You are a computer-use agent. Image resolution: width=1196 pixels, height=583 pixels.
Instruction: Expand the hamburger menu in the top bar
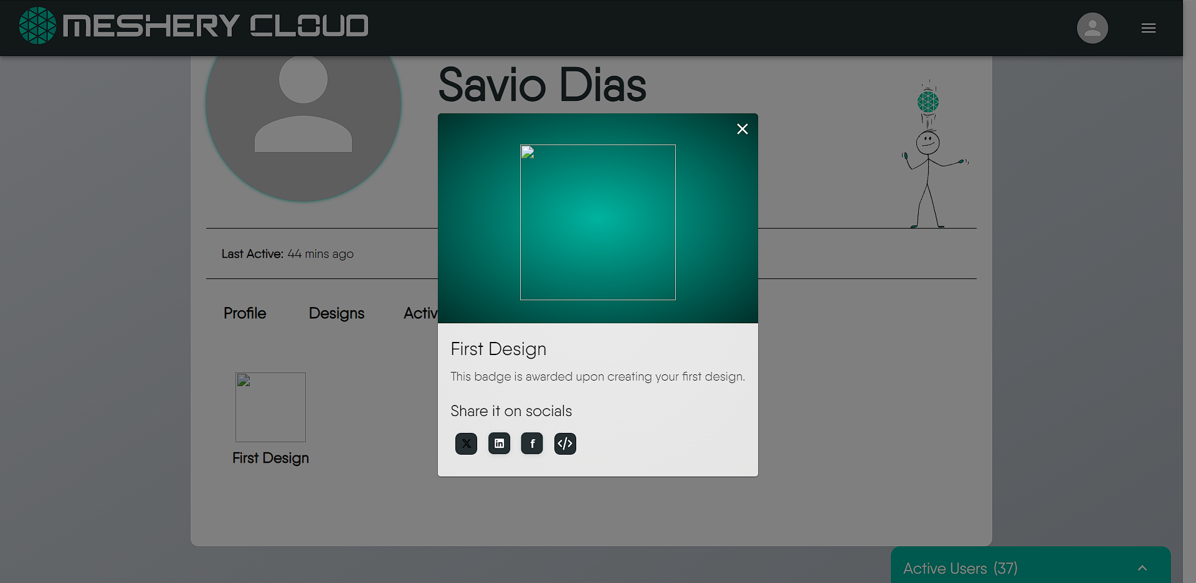pyautogui.click(x=1149, y=27)
